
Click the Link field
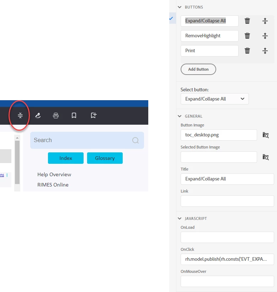(227, 201)
